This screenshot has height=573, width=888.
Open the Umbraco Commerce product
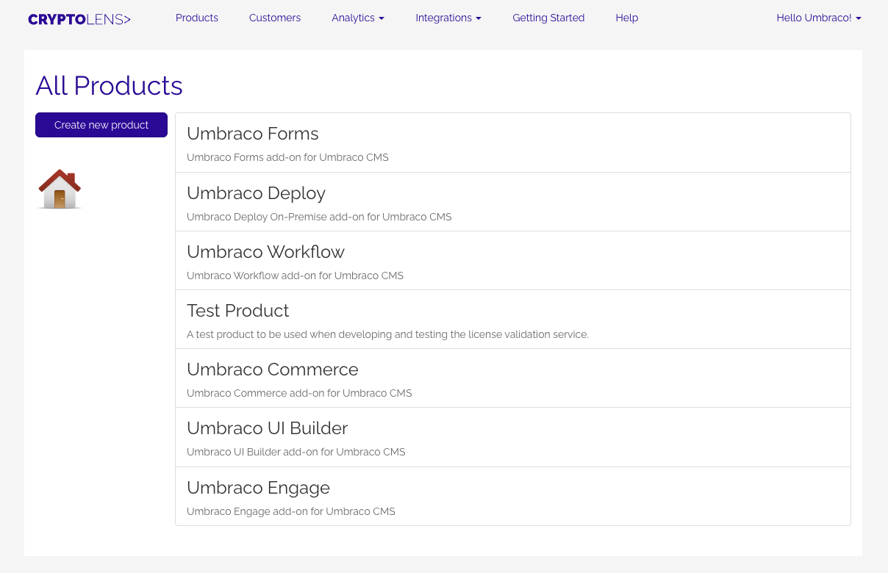[x=273, y=370]
